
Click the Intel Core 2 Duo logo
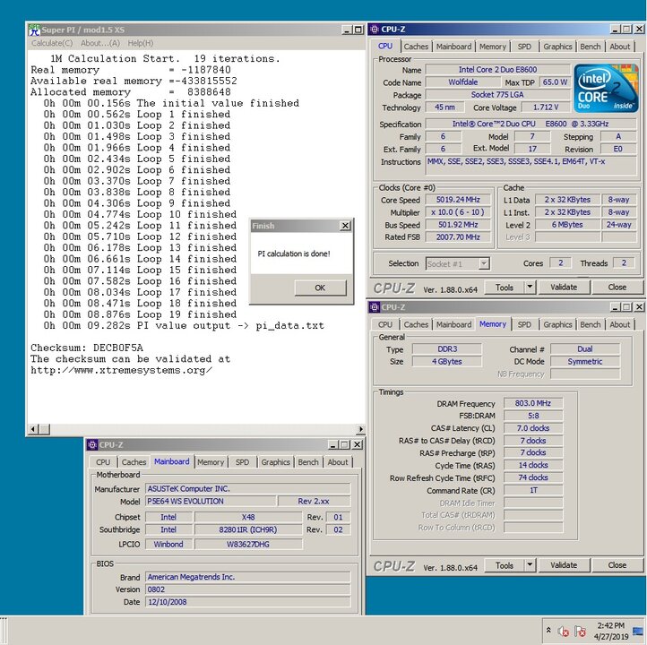[x=606, y=88]
